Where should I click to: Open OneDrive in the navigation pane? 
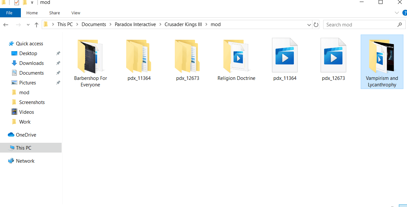click(x=26, y=135)
